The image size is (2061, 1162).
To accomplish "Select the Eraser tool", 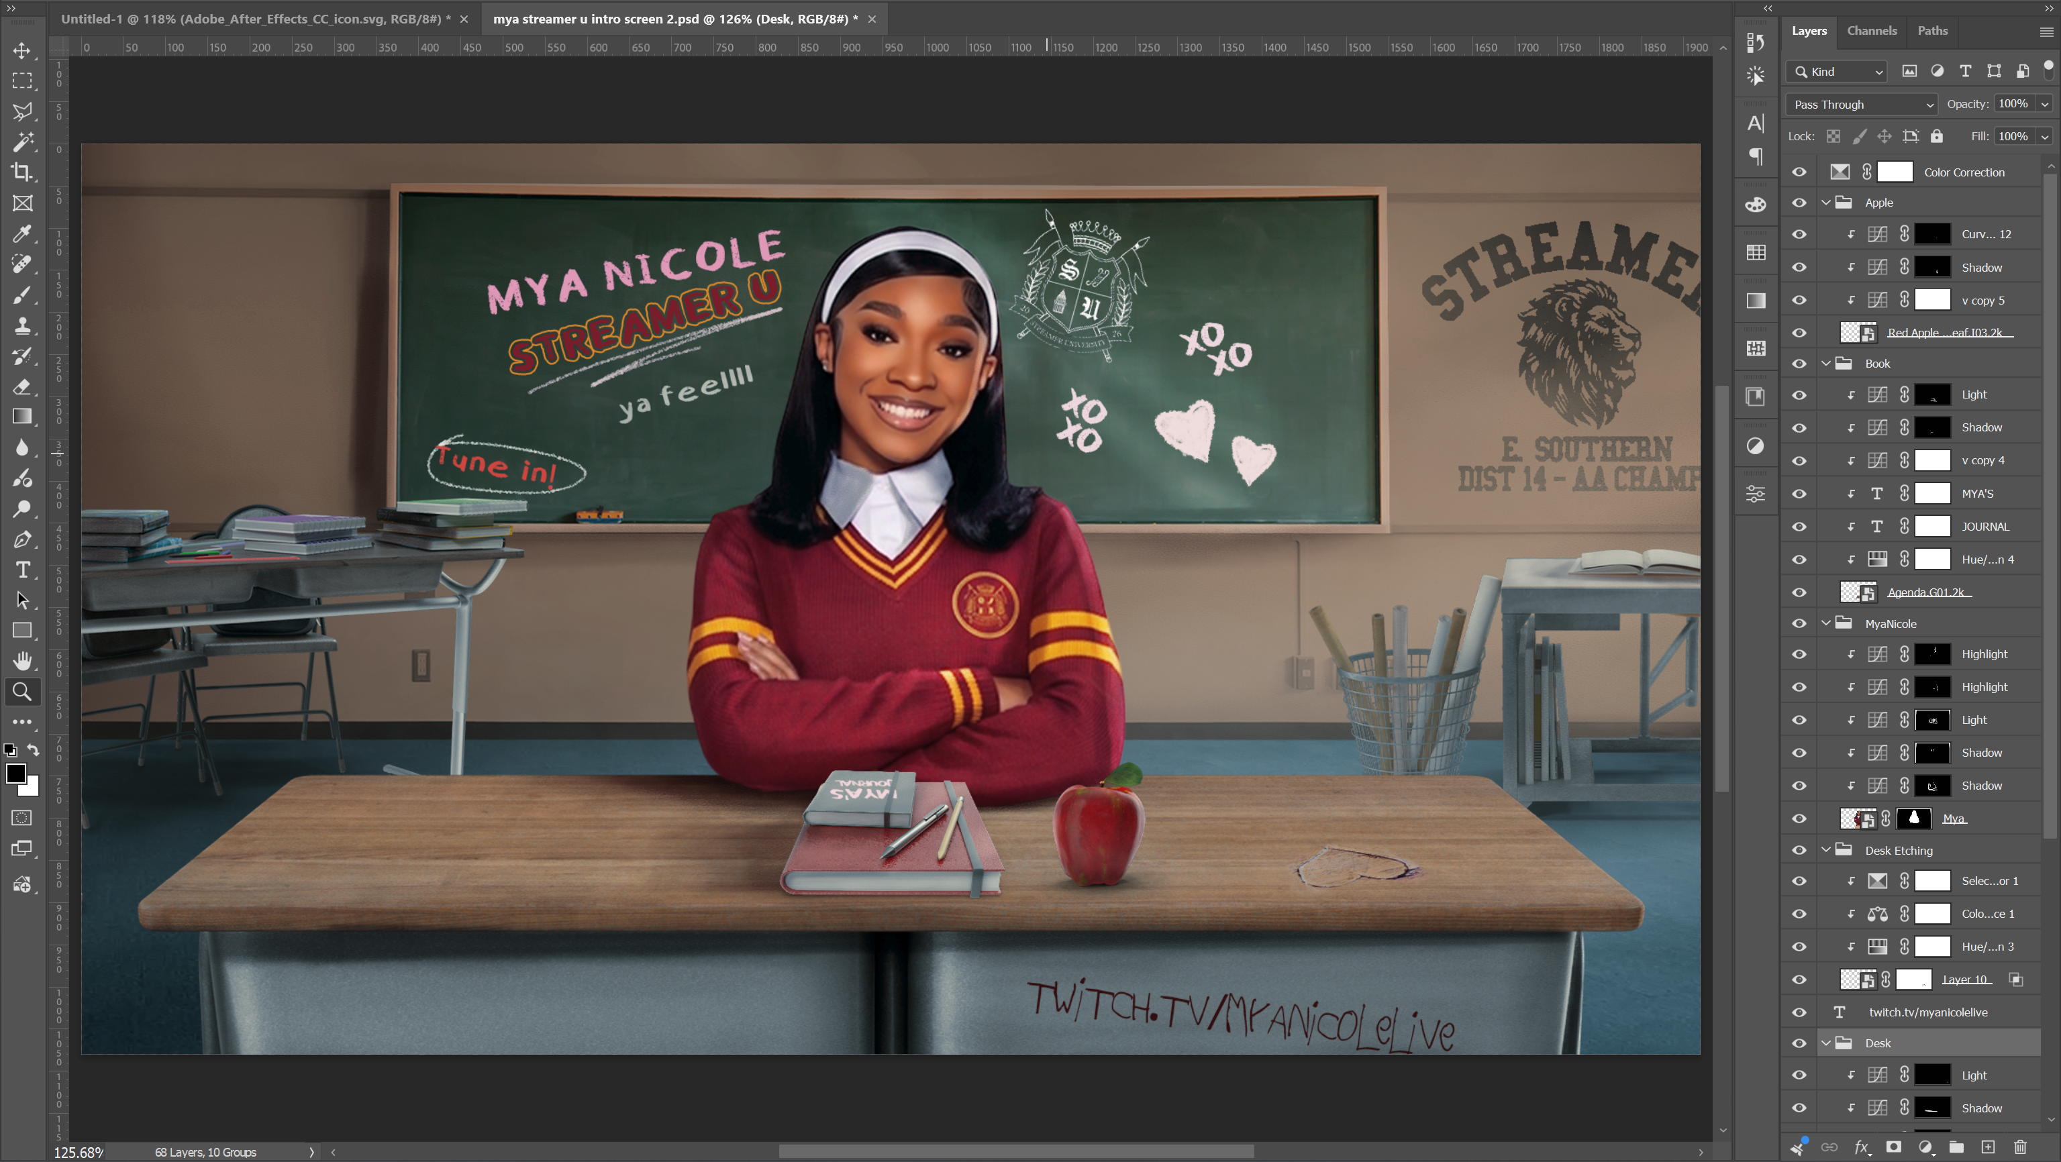I will point(21,386).
